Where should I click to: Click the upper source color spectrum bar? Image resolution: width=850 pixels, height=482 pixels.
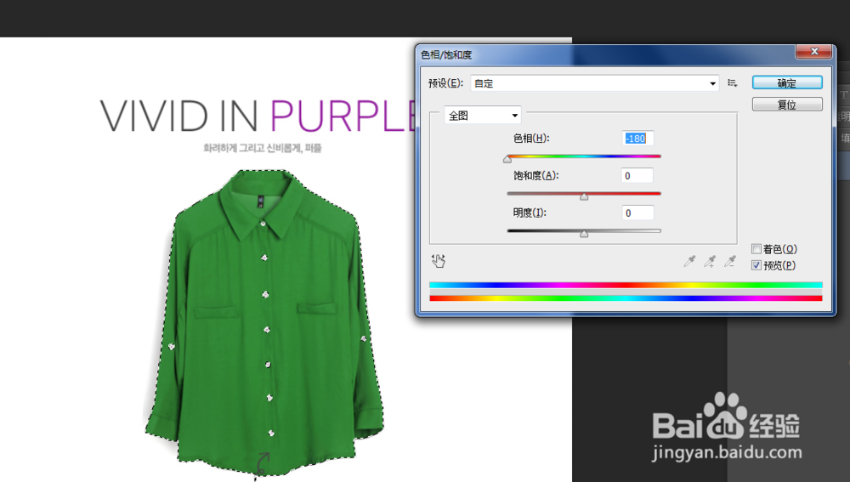coord(626,285)
